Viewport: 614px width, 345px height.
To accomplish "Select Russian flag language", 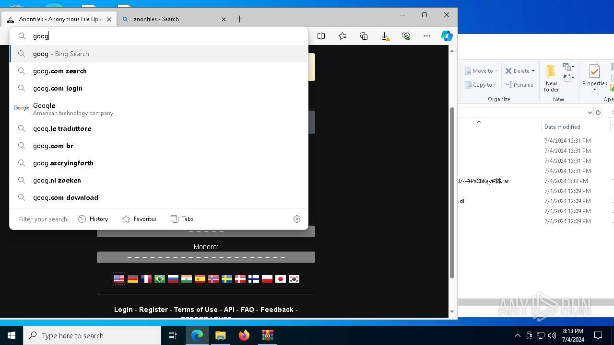I will coord(173,279).
